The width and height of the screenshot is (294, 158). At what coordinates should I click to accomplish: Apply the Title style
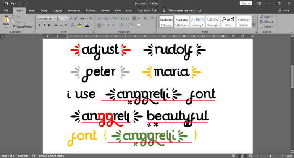pos(228,22)
